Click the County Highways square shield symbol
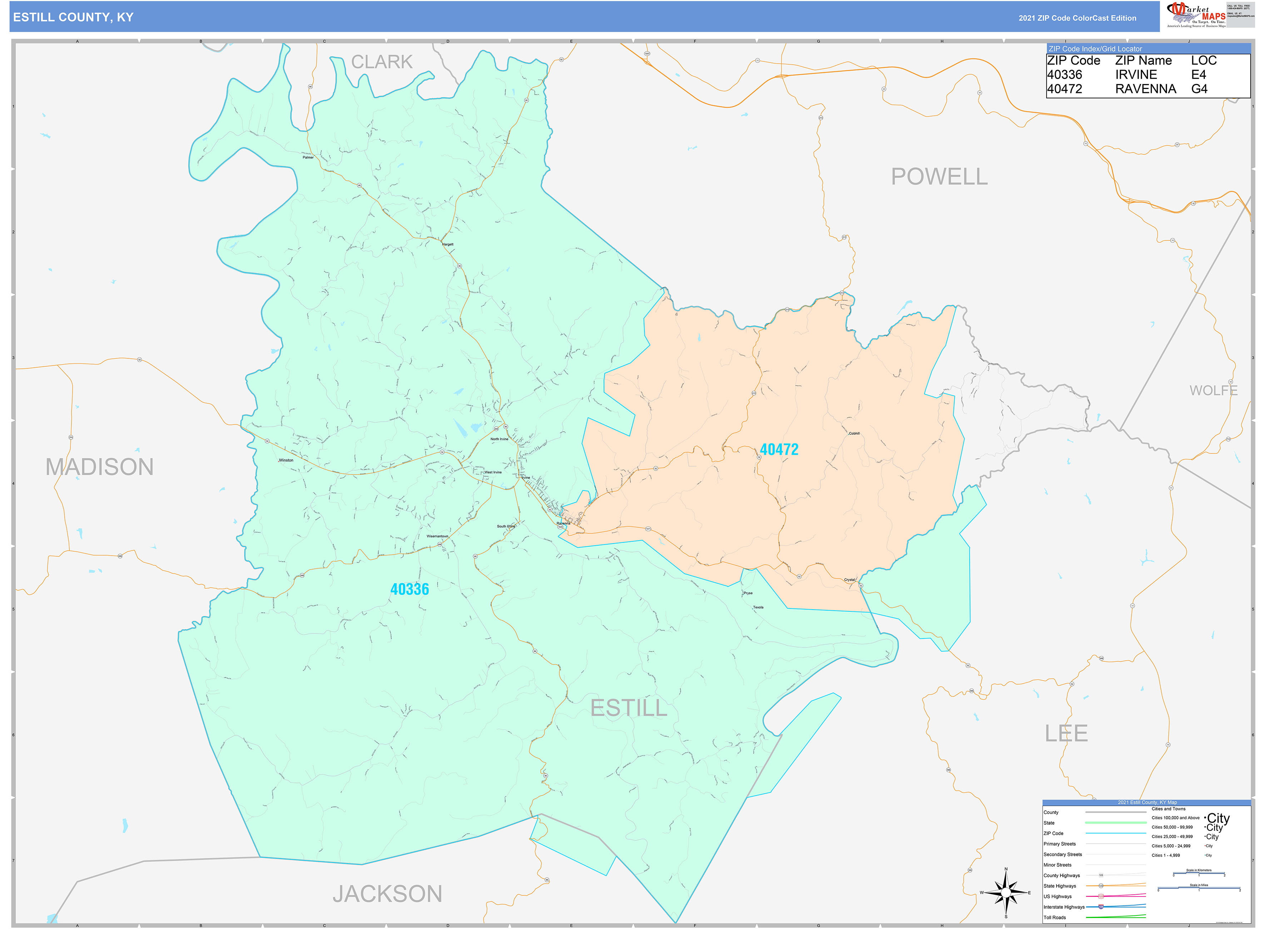The image size is (1262, 929). [1101, 875]
